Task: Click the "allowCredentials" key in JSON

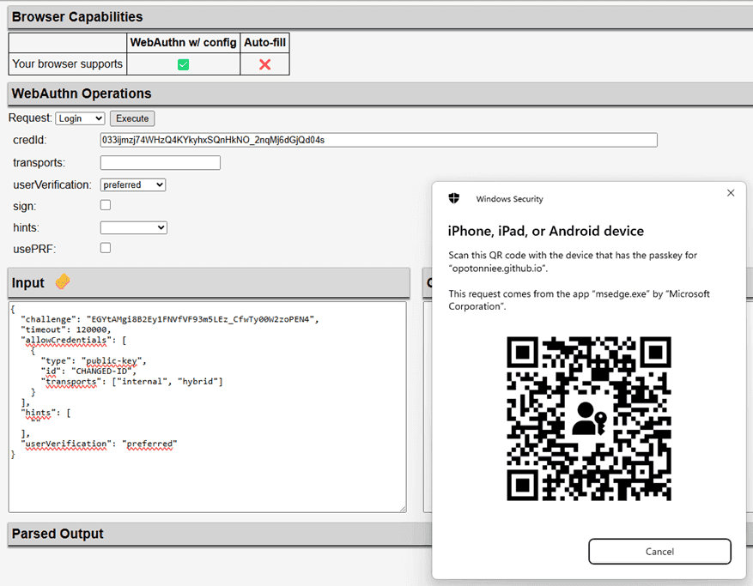Action: 66,341
